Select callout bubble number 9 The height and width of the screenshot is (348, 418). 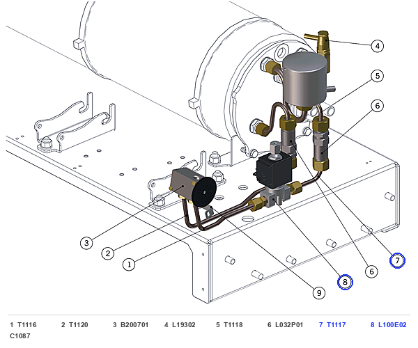(x=319, y=293)
